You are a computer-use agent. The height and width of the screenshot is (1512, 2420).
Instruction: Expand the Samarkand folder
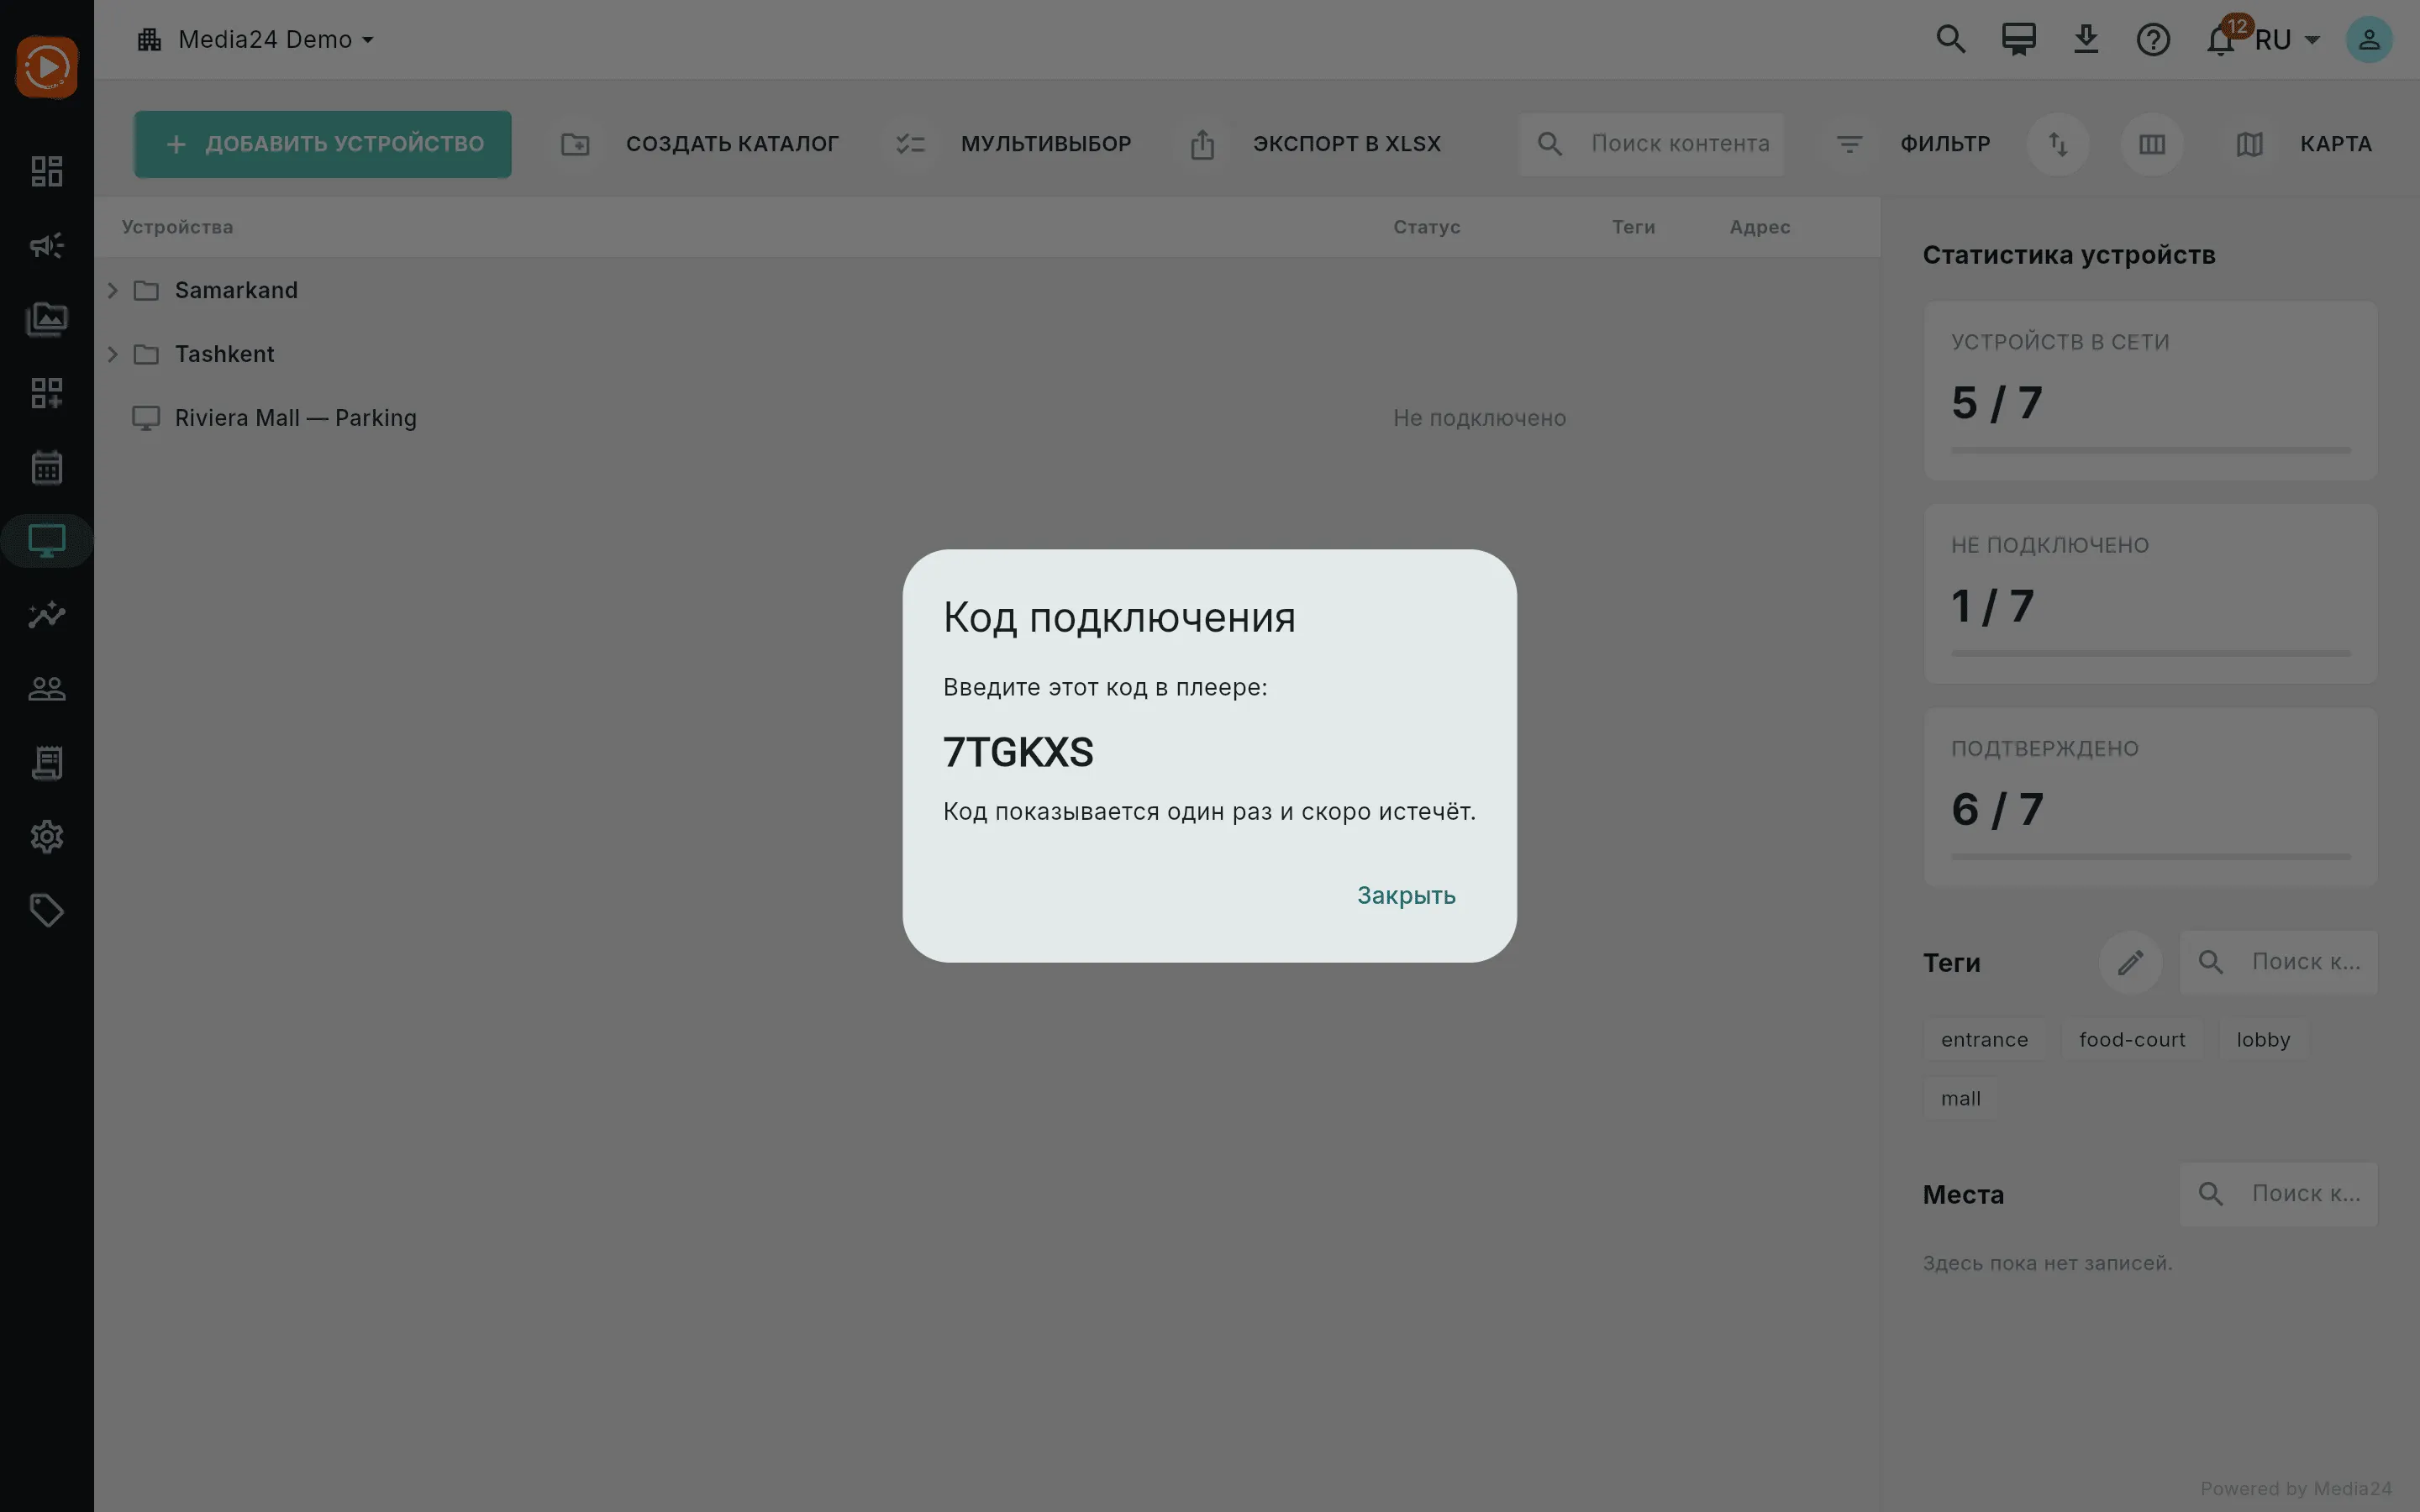[113, 290]
